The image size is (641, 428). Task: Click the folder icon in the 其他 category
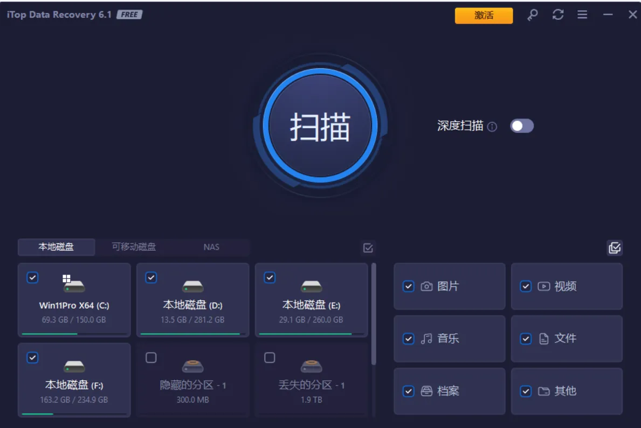[543, 391]
